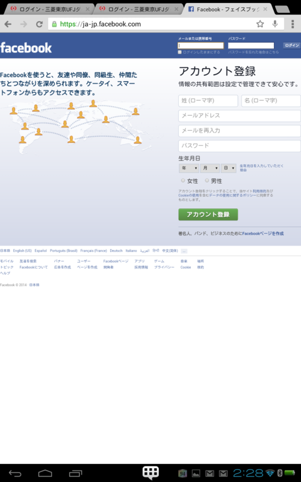Tap the keyboard input method icon
This screenshot has height=482, width=301.
[150, 472]
